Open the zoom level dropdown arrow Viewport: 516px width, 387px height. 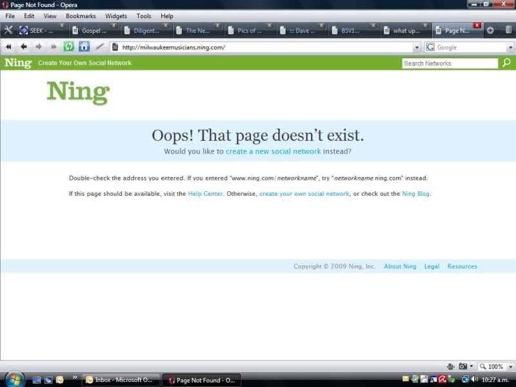coord(510,366)
